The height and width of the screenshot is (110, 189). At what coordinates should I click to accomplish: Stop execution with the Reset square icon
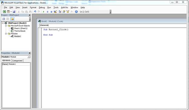click(x=51, y=12)
